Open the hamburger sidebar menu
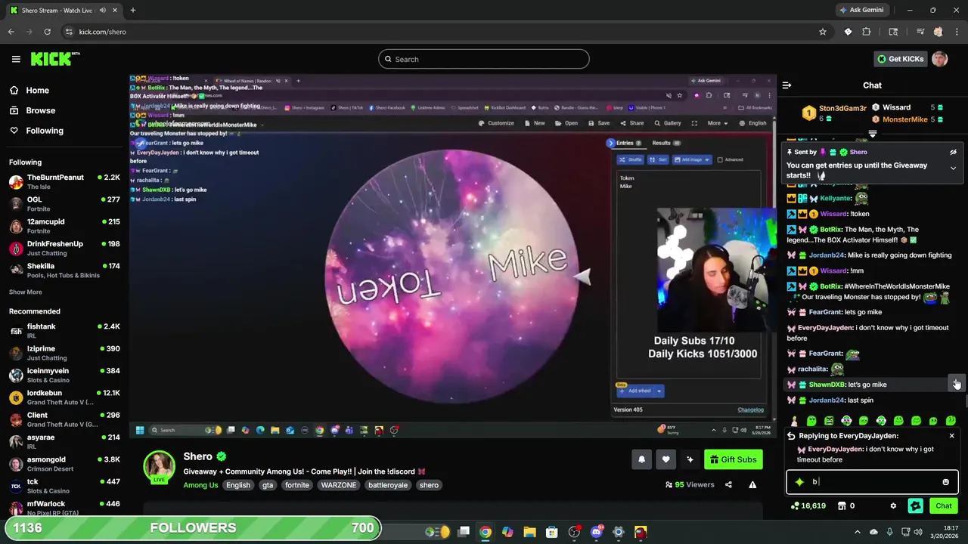 (16, 59)
